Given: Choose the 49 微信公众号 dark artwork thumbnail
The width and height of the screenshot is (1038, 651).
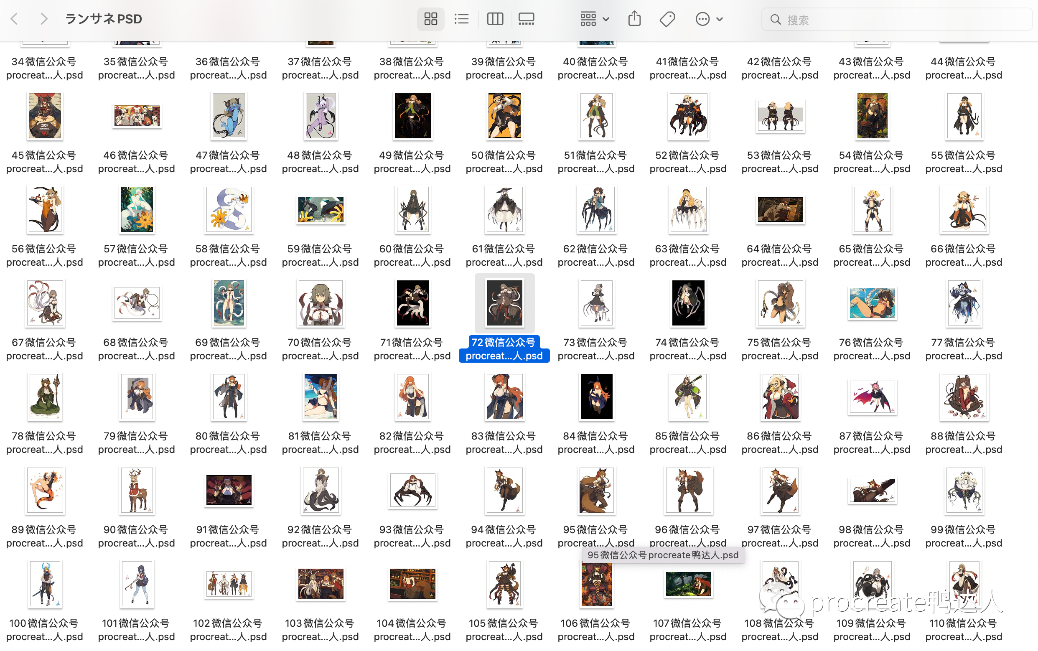Looking at the screenshot, I should (x=412, y=116).
